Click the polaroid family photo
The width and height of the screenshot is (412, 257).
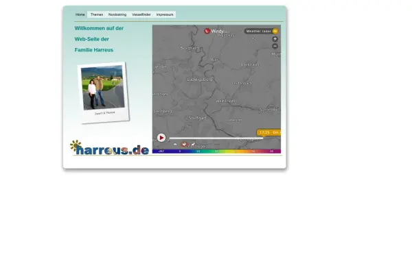[x=103, y=93]
